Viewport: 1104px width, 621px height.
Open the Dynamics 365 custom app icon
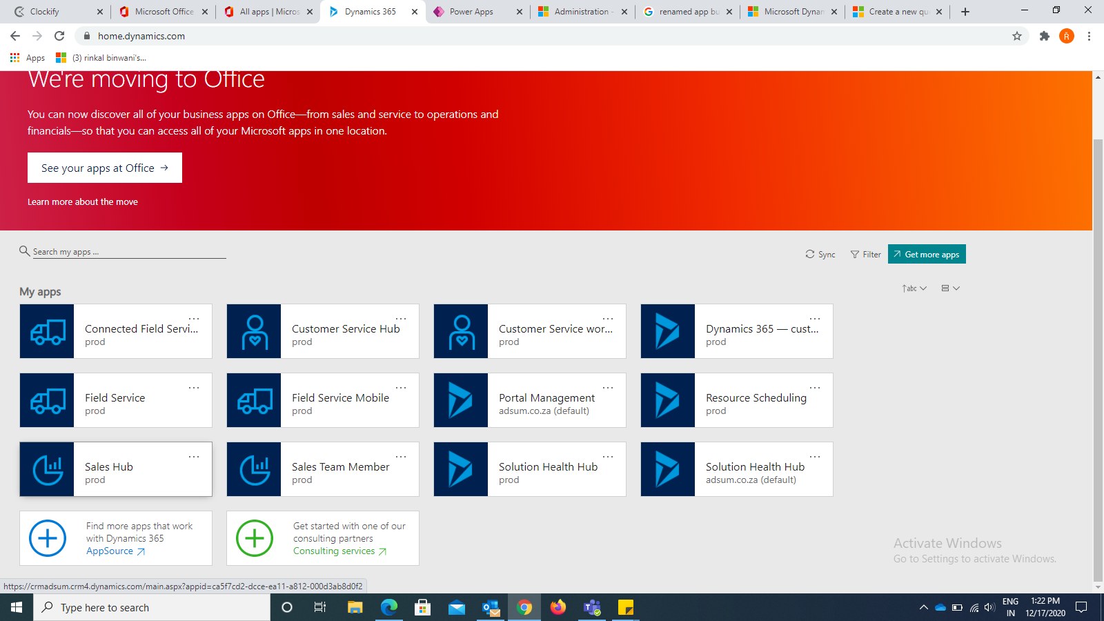point(668,331)
